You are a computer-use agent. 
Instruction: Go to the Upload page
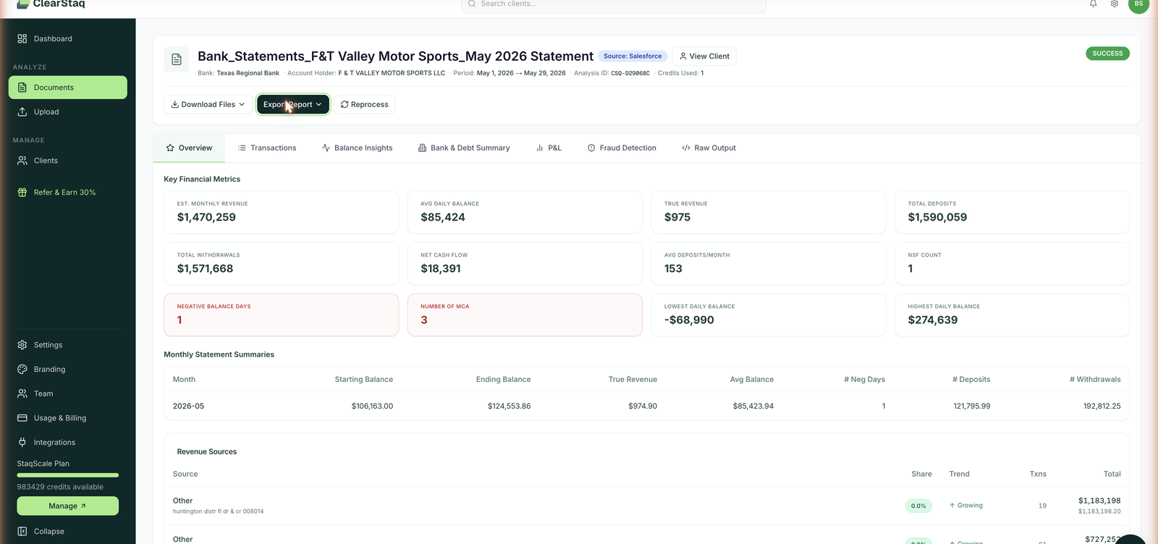(x=67, y=112)
